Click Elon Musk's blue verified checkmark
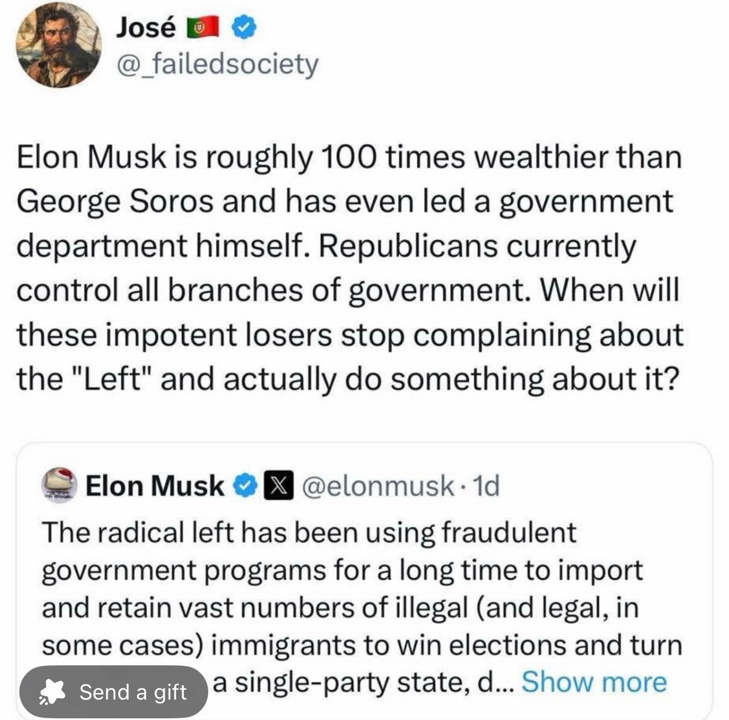The width and height of the screenshot is (729, 720). (x=245, y=486)
